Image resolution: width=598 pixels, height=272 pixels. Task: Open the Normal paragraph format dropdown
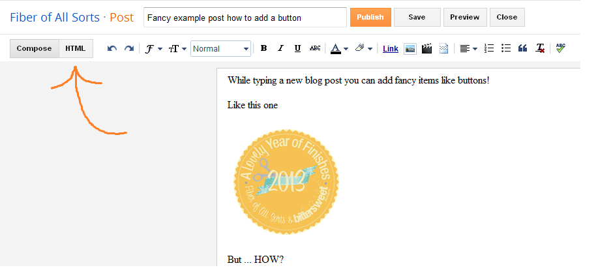click(220, 49)
